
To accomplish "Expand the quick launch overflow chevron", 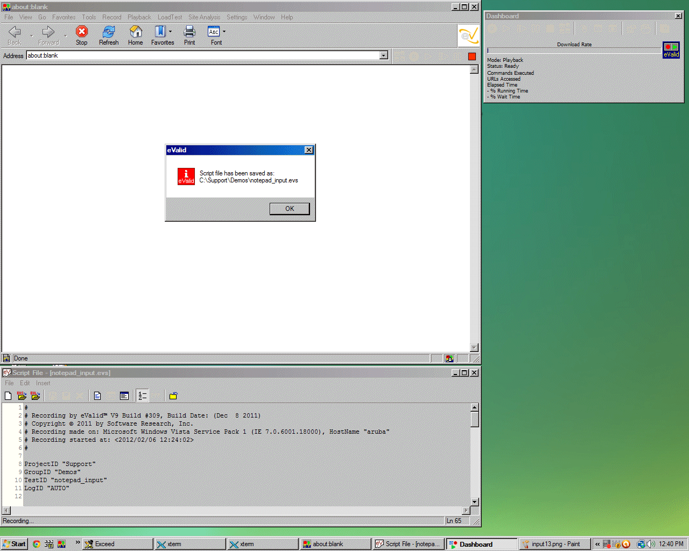I will tap(78, 542).
